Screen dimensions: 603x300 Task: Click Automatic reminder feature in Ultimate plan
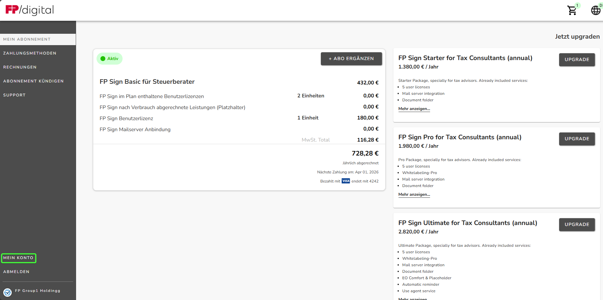pos(421,284)
